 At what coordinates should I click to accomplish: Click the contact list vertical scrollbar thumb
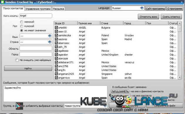click(x=179, y=28)
